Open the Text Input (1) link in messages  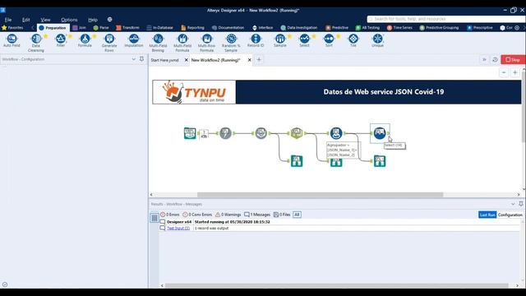click(x=178, y=229)
